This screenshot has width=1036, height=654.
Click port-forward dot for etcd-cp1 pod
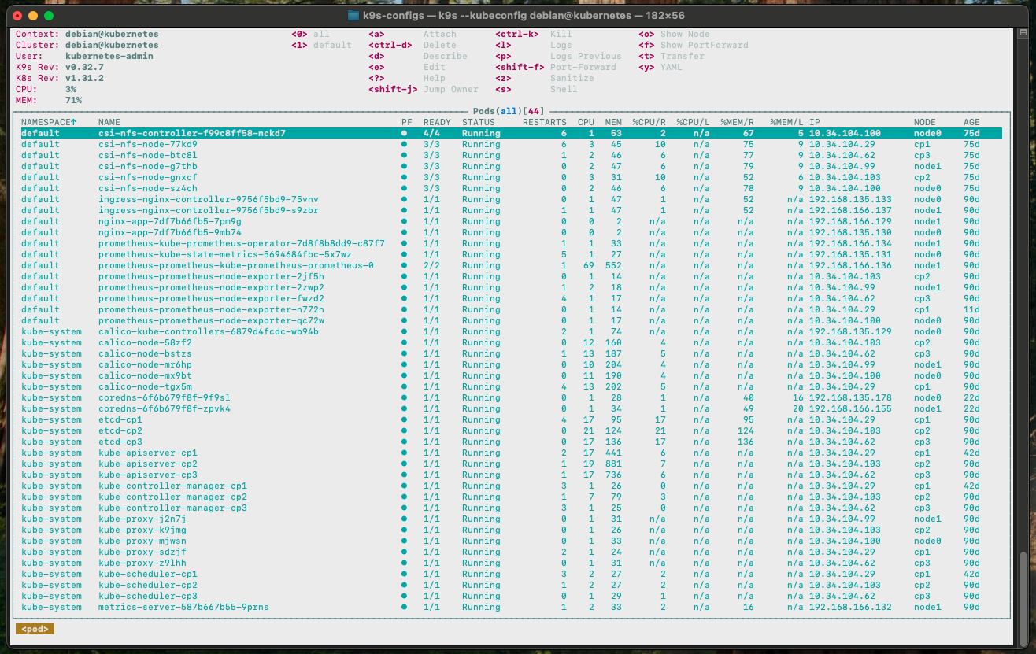[x=405, y=420]
